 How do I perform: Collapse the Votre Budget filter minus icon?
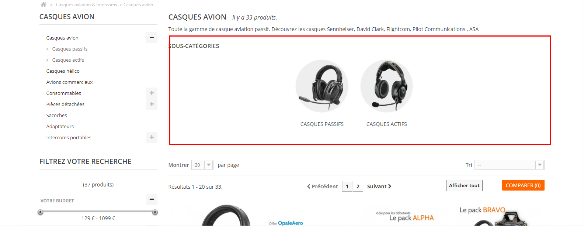[152, 199]
